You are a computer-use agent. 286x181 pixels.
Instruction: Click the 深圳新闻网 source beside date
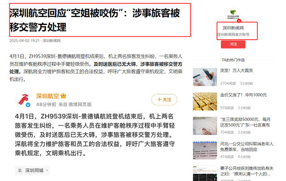click(x=51, y=41)
